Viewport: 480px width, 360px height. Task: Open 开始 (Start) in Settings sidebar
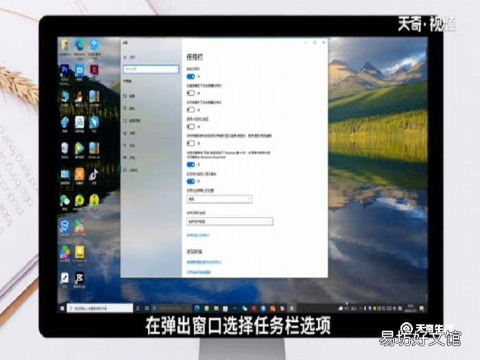click(130, 157)
